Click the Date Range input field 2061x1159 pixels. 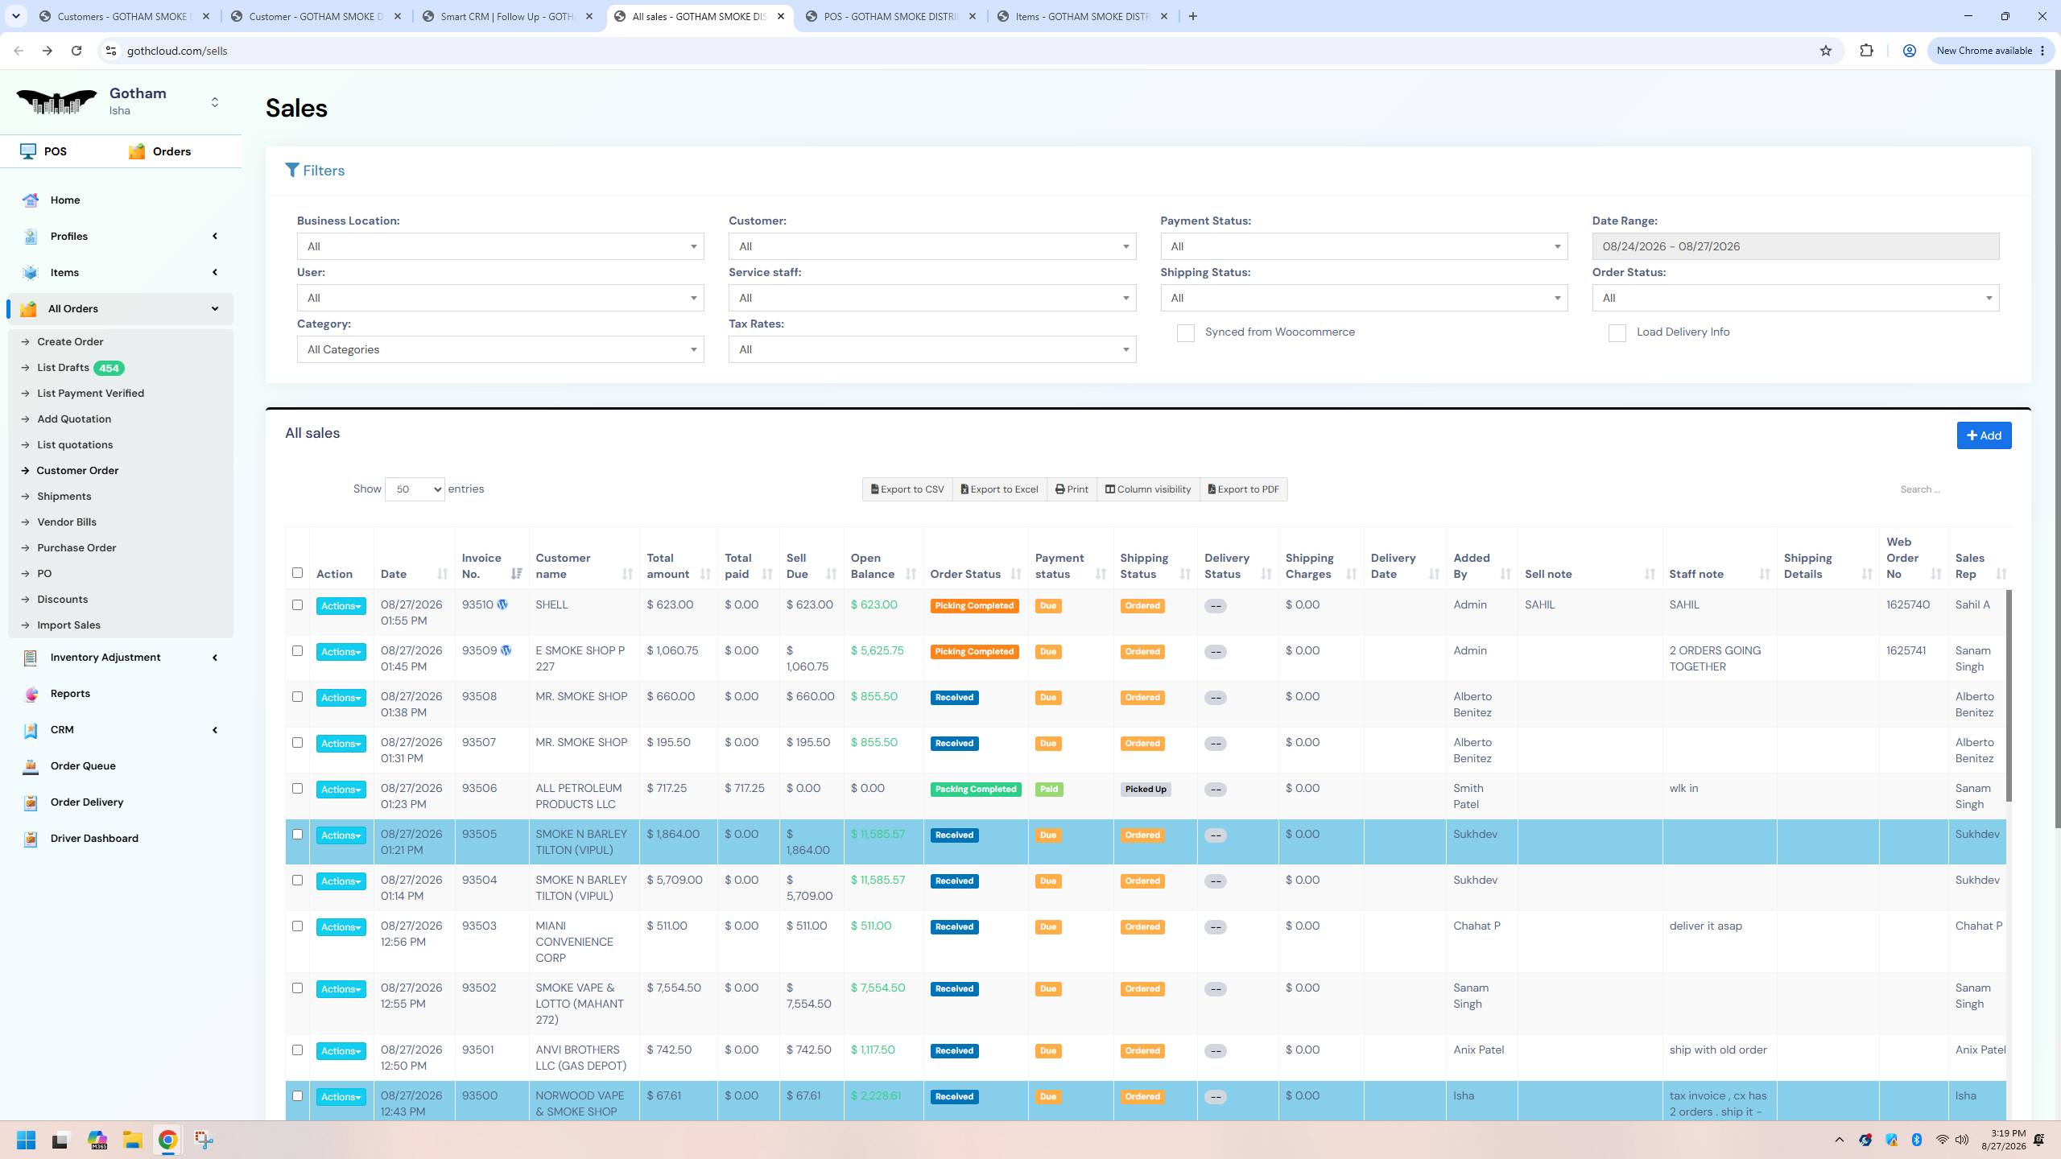(1795, 246)
